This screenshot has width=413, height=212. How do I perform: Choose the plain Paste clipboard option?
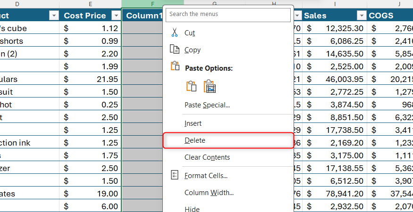click(192, 86)
